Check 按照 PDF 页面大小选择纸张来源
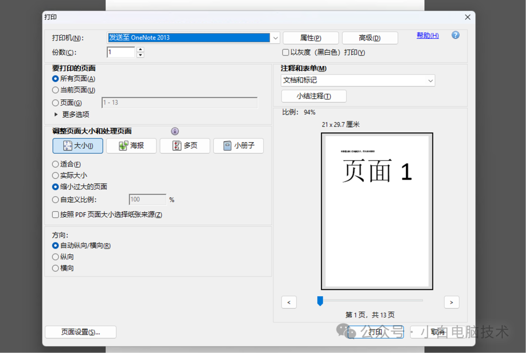Image resolution: width=526 pixels, height=353 pixels. coord(56,214)
